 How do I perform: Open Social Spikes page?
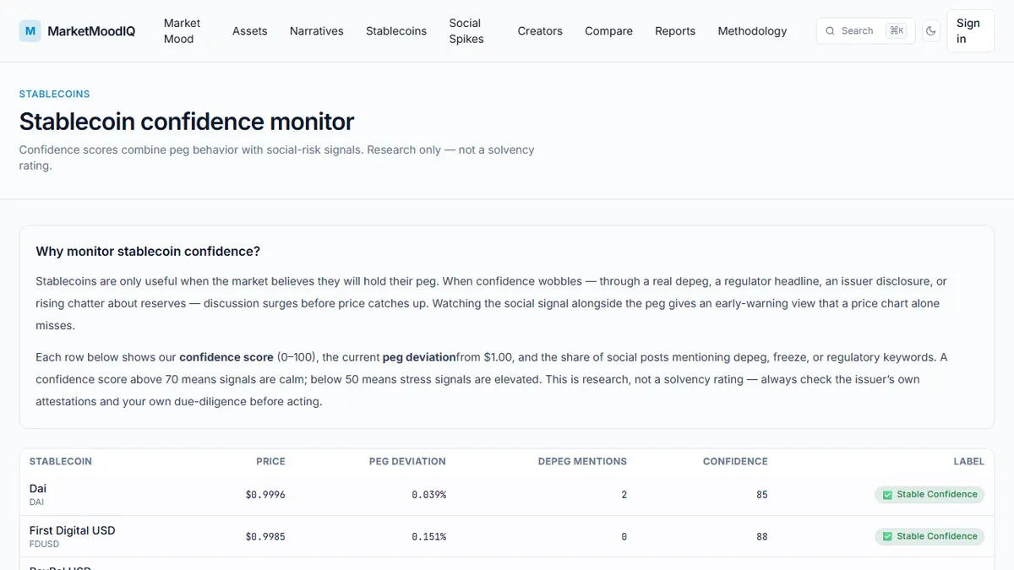[466, 31]
